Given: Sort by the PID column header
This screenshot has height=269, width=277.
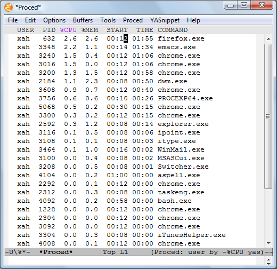Looking at the screenshot, I should 49,30.
